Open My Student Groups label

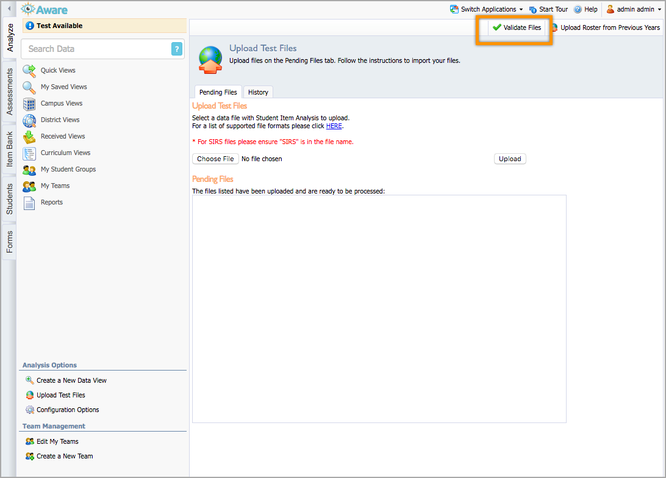[68, 169]
